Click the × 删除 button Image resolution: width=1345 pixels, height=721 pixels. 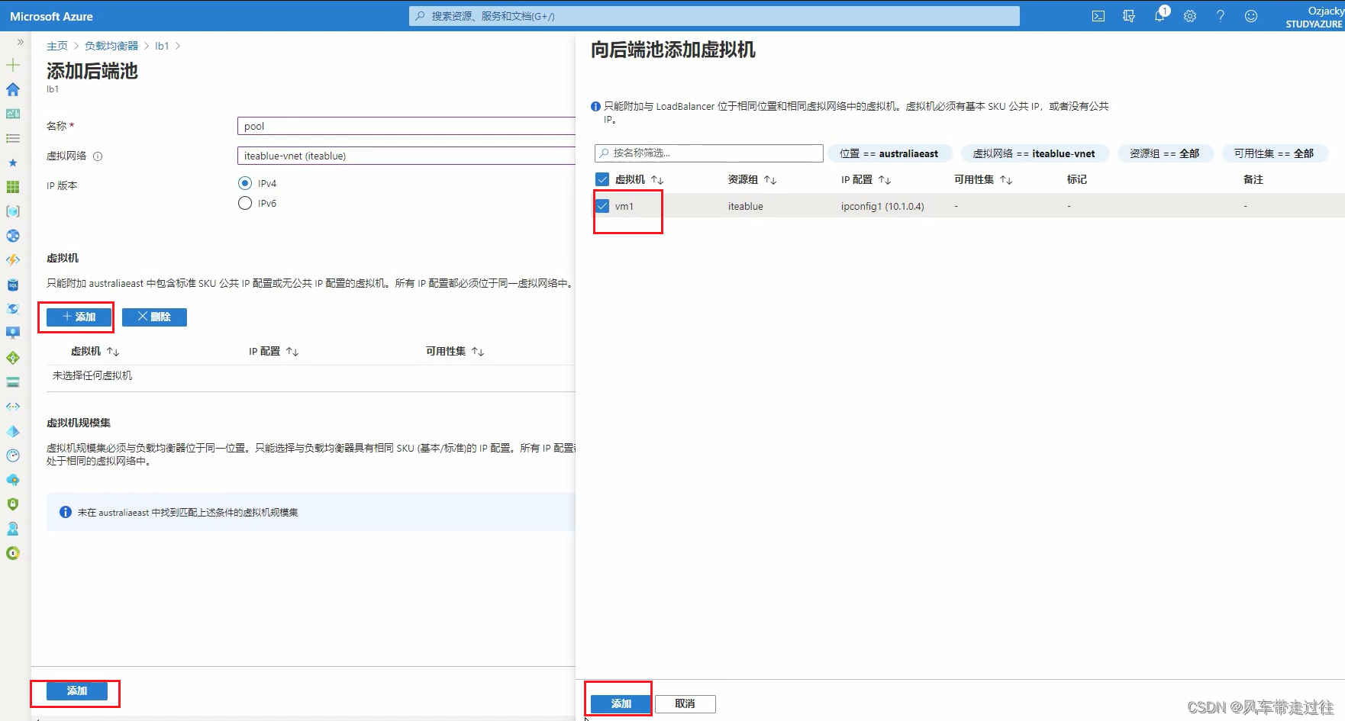[154, 317]
